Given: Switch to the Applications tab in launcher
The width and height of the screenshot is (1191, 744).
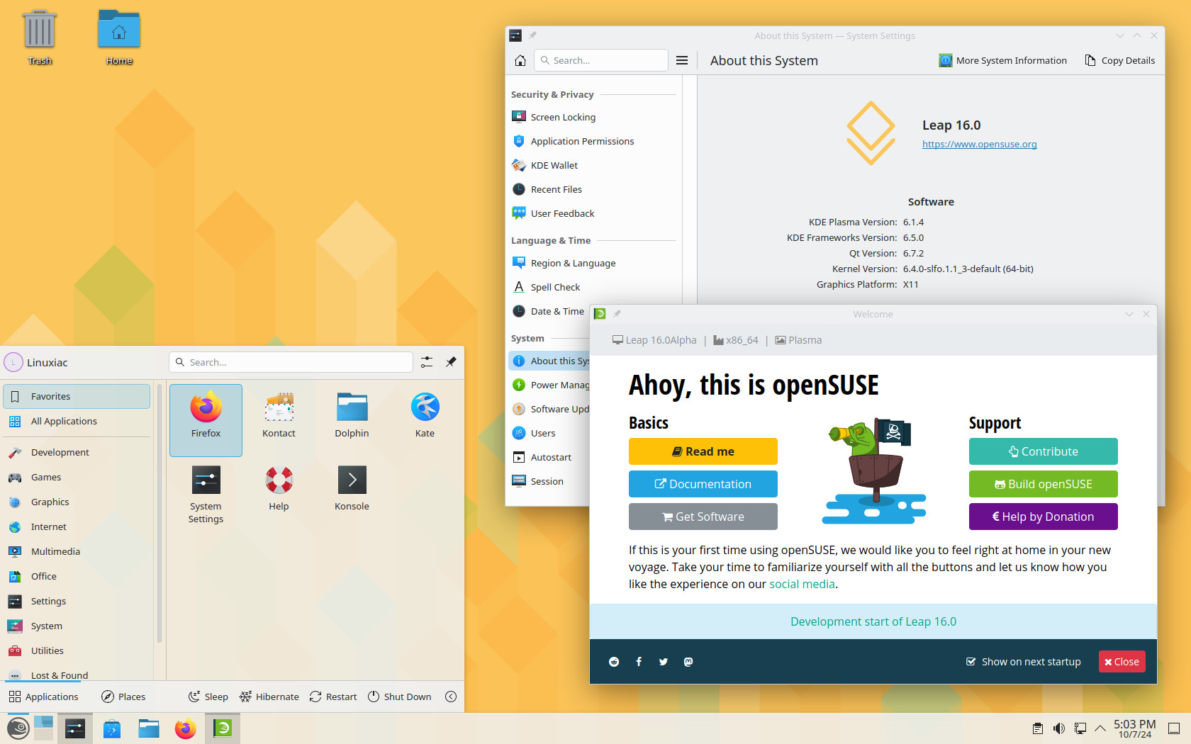Looking at the screenshot, I should [44, 697].
